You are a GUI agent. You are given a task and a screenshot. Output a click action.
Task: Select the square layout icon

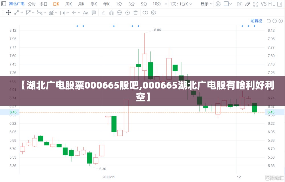point(226,4)
